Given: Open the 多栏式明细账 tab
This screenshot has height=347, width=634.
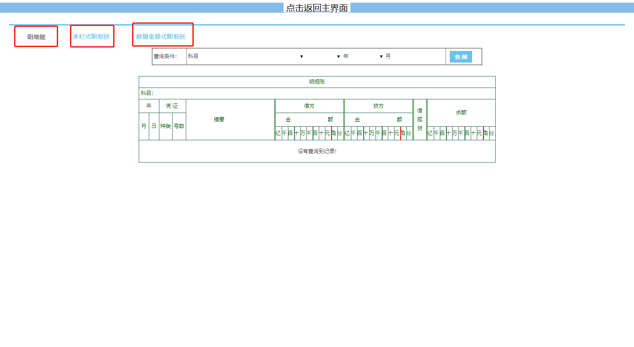Looking at the screenshot, I should tap(92, 37).
